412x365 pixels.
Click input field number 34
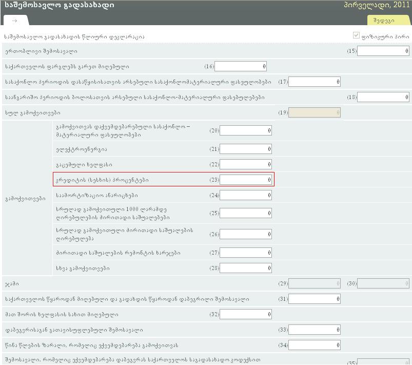coord(314,345)
